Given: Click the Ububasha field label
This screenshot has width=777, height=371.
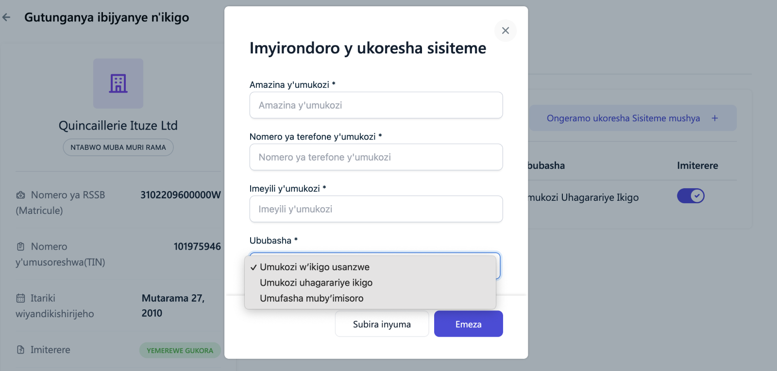Looking at the screenshot, I should pyautogui.click(x=273, y=241).
